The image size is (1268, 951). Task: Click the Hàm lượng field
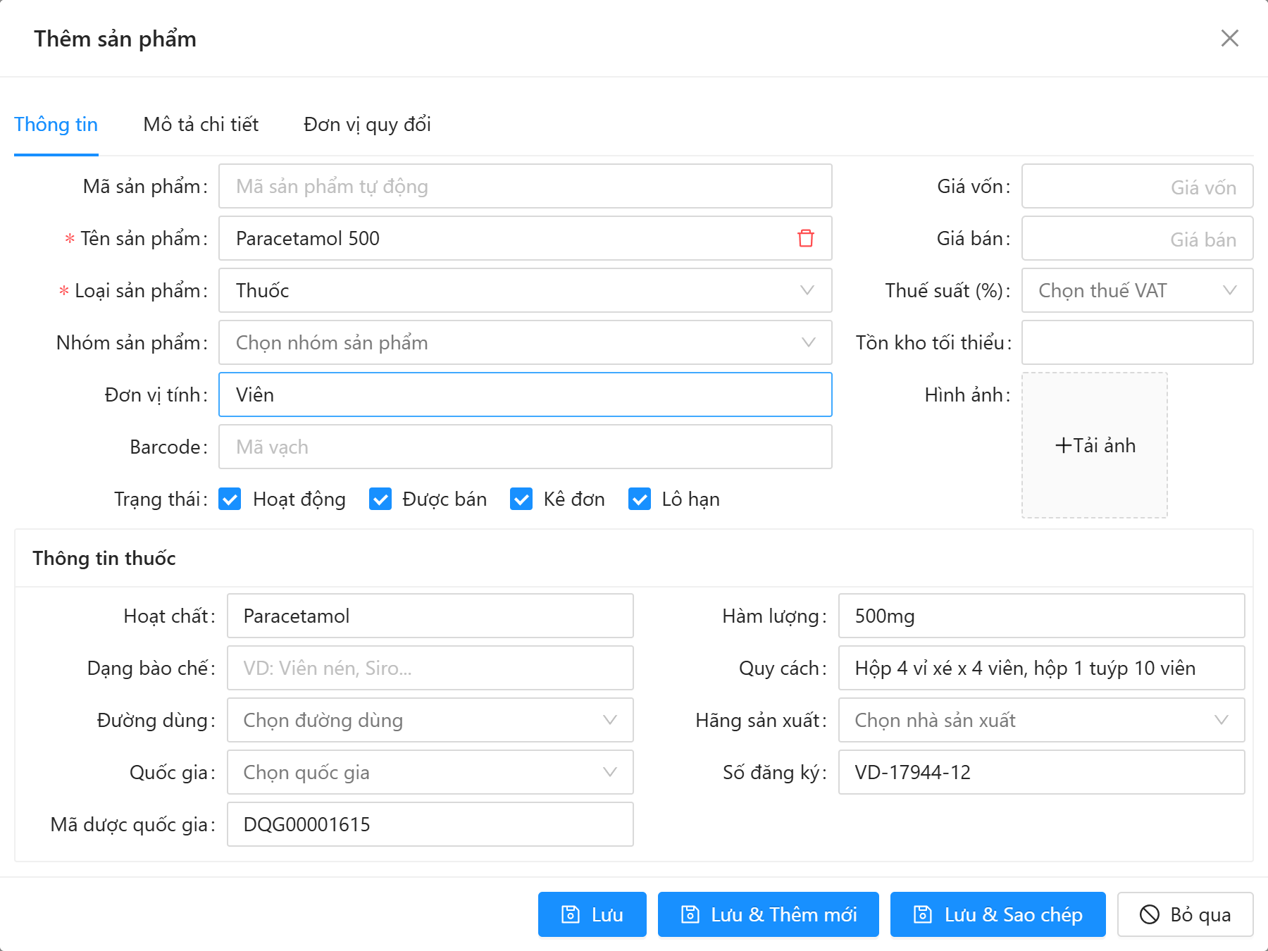click(x=1041, y=616)
